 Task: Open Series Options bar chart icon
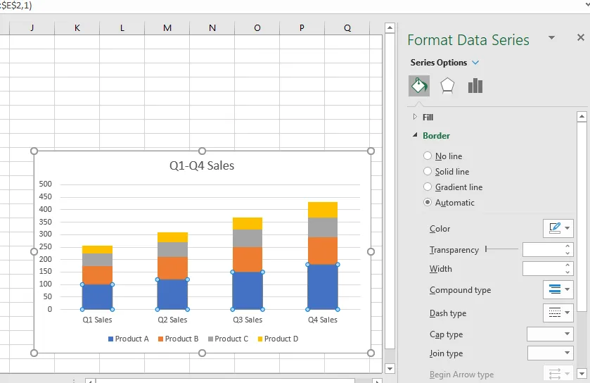(x=475, y=86)
